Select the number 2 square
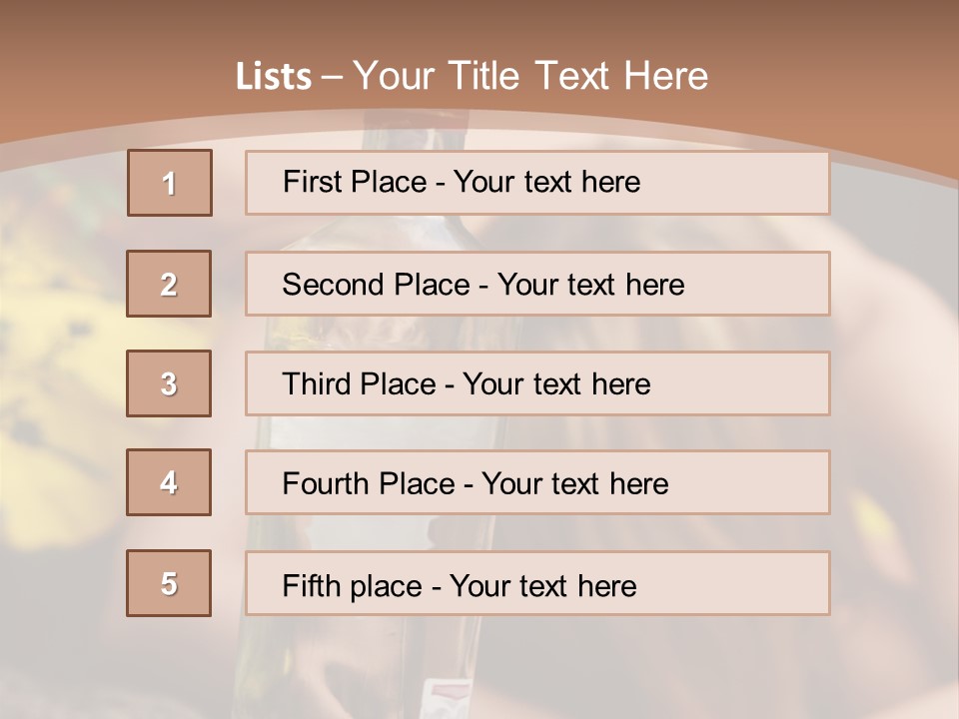This screenshot has width=959, height=719. [x=169, y=284]
